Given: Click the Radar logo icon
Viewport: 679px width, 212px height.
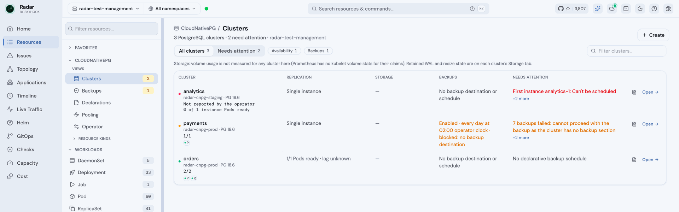Looking at the screenshot, I should point(10,9).
